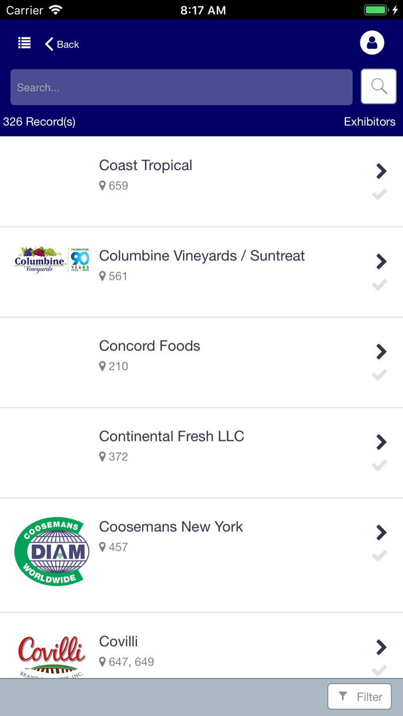Click the magnifying glass search icon
This screenshot has height=716, width=403.
tap(378, 86)
